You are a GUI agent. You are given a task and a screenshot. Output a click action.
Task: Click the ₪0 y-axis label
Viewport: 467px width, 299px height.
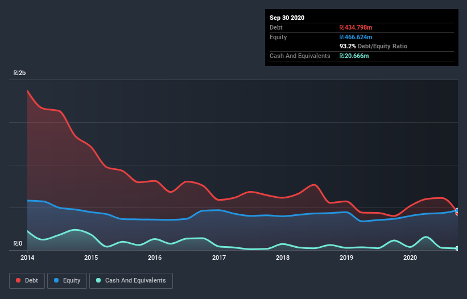tap(18, 243)
